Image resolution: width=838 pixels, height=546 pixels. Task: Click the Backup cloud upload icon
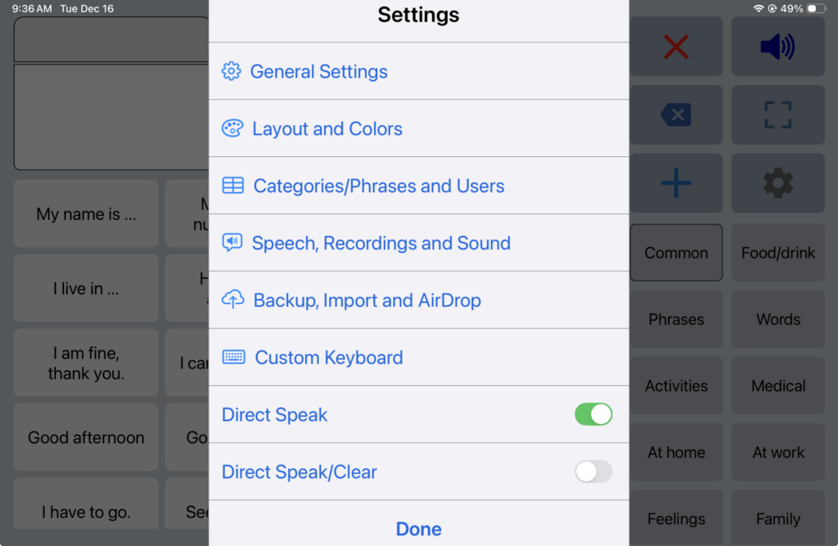pos(232,300)
